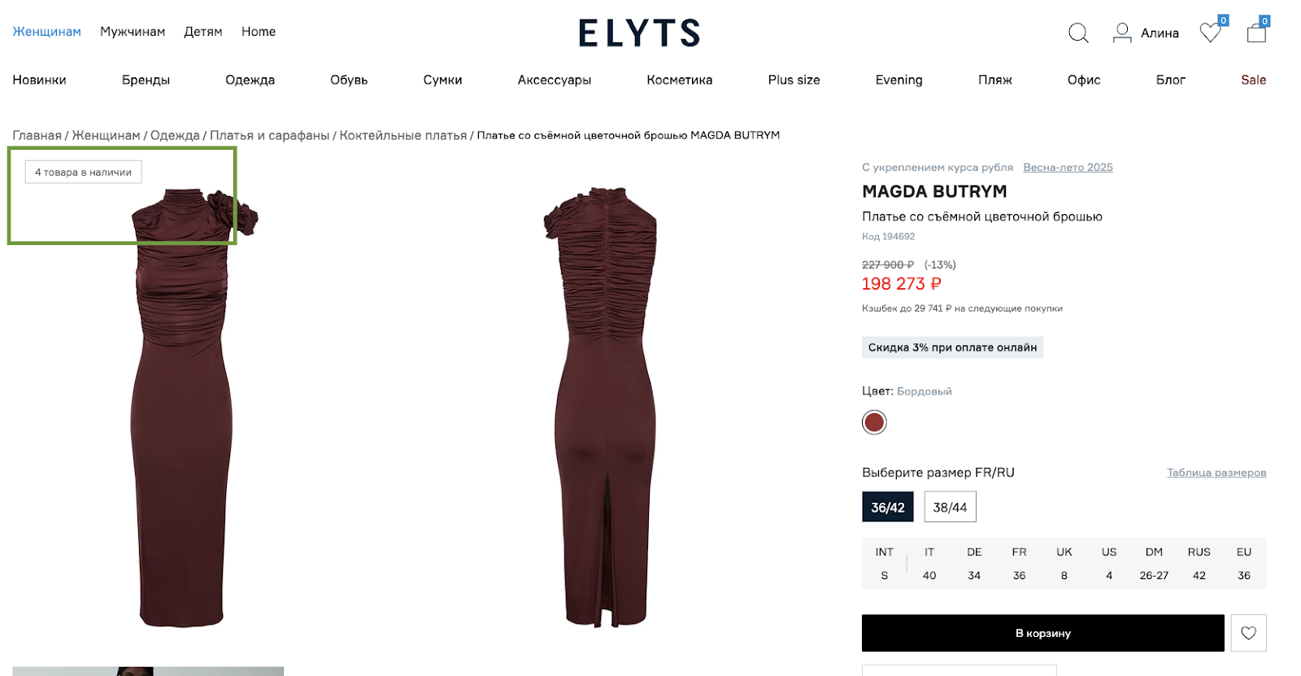This screenshot has width=1301, height=676.
Task: Open the Женщинам section tab
Action: [x=46, y=32]
